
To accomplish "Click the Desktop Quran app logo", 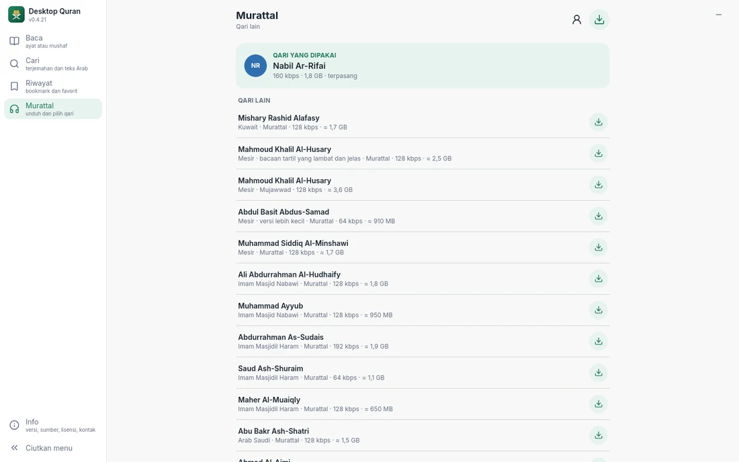I will [x=16, y=15].
